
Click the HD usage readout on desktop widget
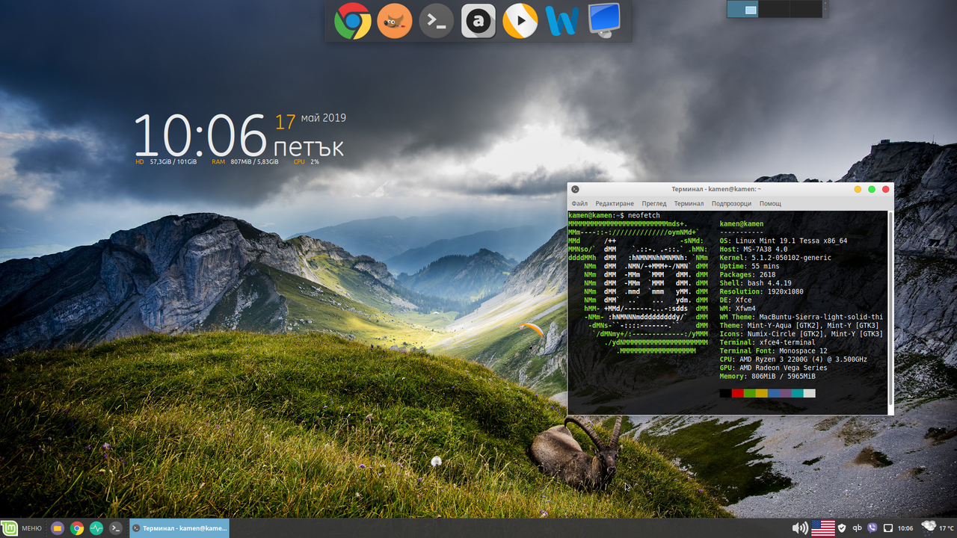[166, 161]
